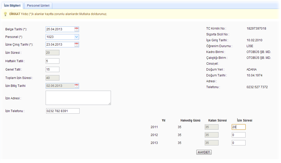281x163 pixels.
Task: Click the lightbulb icon beside DİKKAT
Action: (5, 14)
